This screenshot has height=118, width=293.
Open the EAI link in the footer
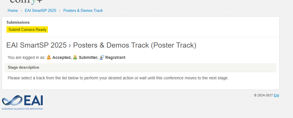276,95
